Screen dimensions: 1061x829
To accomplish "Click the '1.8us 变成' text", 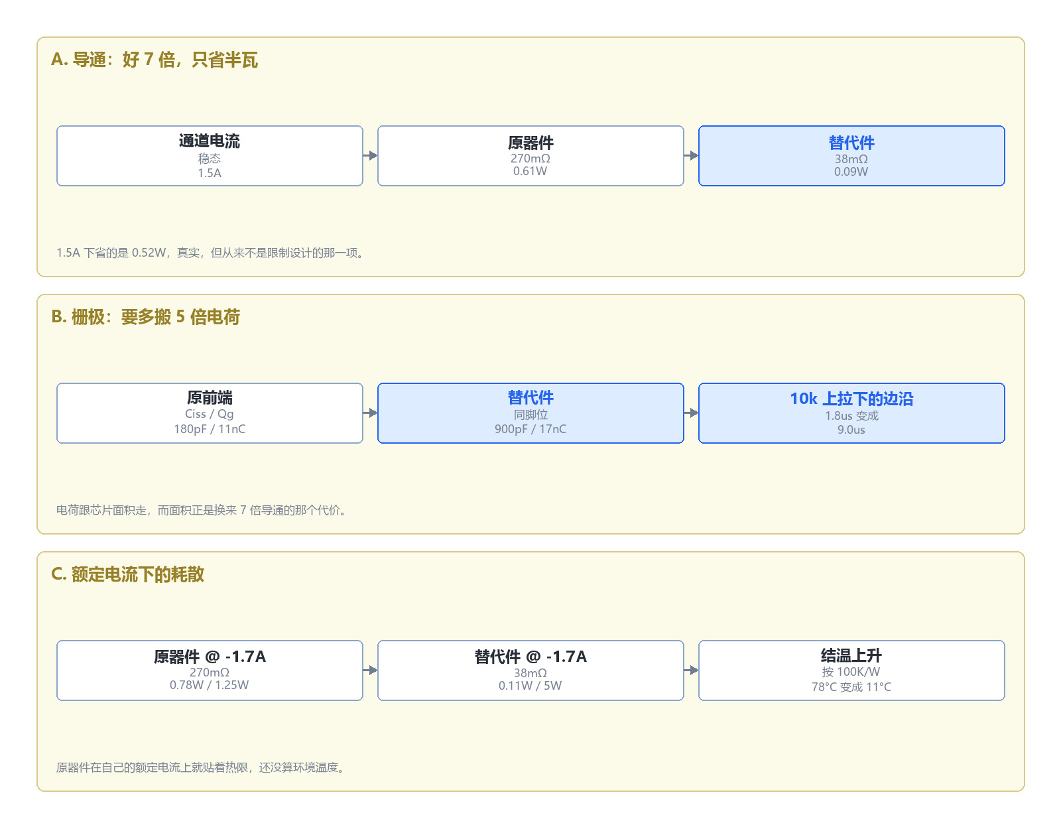I will (851, 416).
